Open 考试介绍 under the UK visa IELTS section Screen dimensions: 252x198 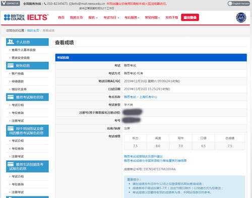[18, 141]
